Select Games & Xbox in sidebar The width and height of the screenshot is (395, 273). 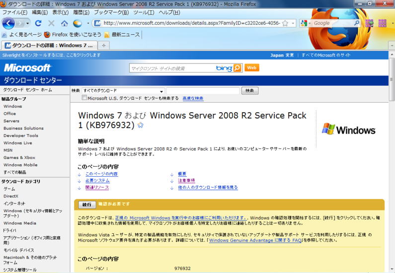[x=19, y=157]
